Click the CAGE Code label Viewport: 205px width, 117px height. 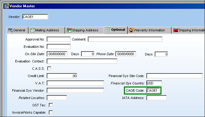pos(135,90)
